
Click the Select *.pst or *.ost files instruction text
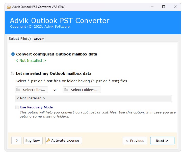click(71, 81)
